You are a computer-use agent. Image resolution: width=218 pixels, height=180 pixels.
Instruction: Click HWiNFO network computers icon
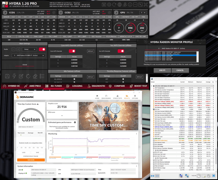click(187, 176)
